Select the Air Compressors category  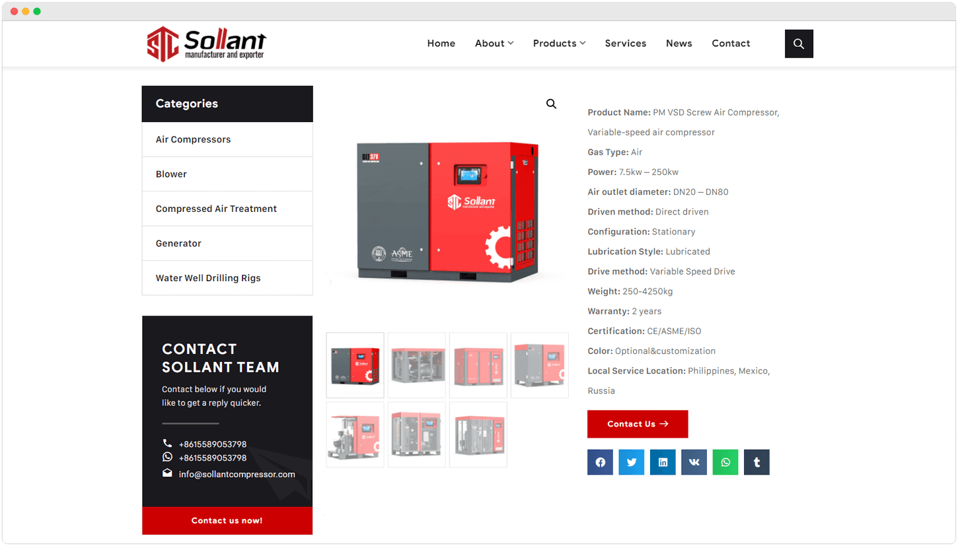coord(227,139)
